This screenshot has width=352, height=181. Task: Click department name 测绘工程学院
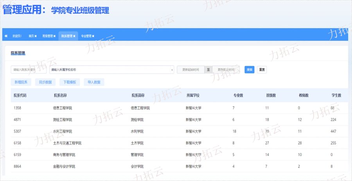(63, 120)
